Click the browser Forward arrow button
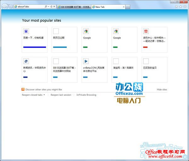The image size is (189, 161). (x=11, y=7)
